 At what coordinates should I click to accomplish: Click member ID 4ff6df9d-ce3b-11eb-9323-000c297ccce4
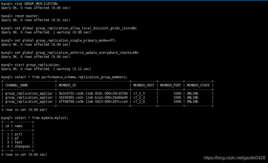[93, 102]
